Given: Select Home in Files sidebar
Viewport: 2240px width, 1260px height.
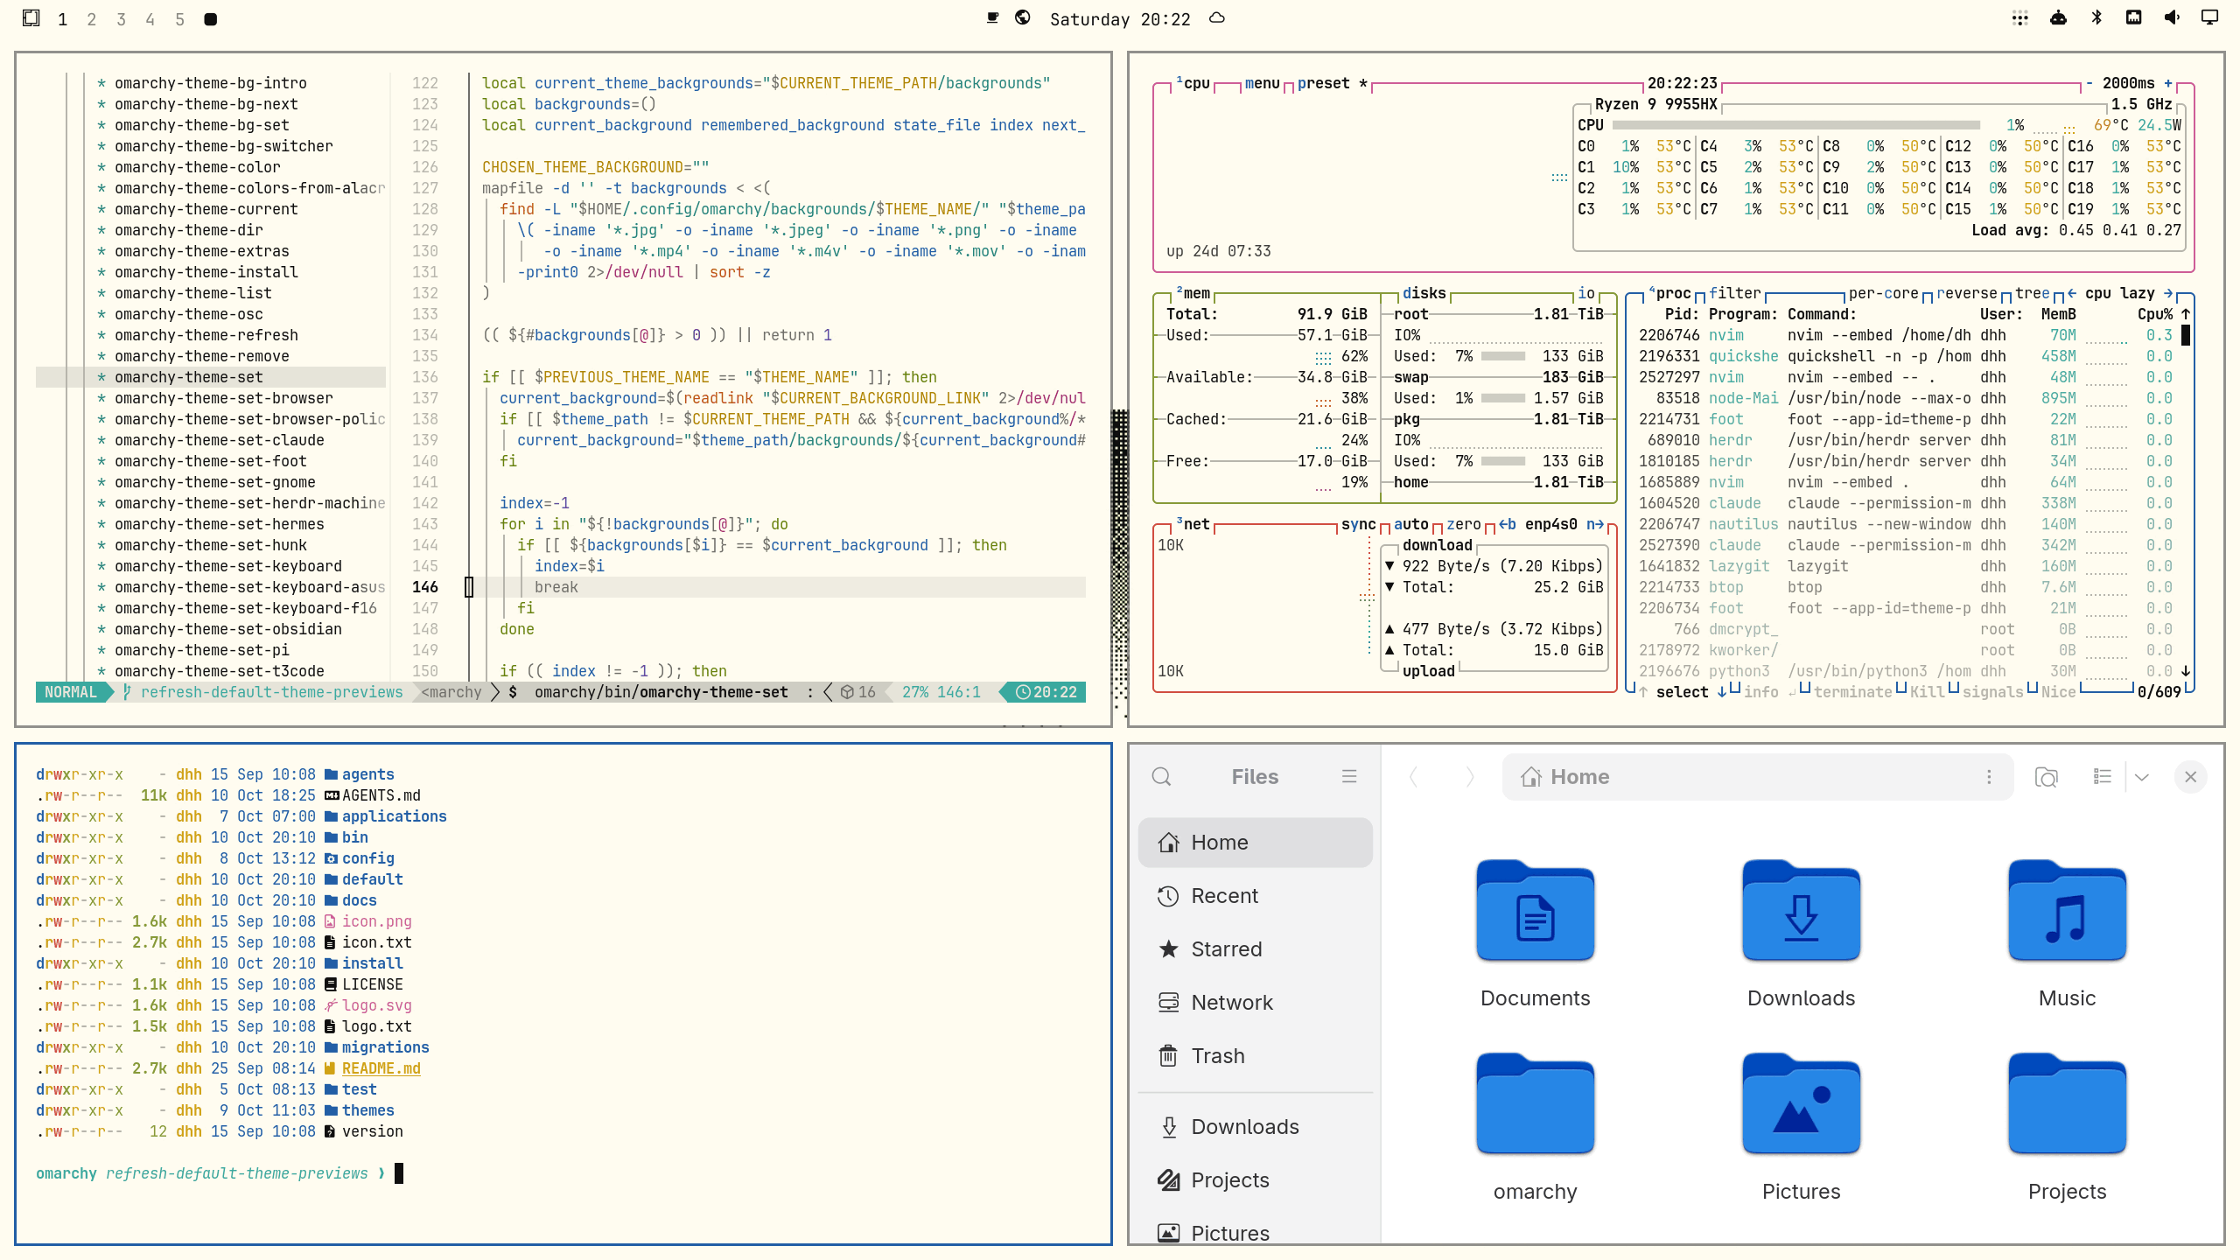Looking at the screenshot, I should point(1255,843).
